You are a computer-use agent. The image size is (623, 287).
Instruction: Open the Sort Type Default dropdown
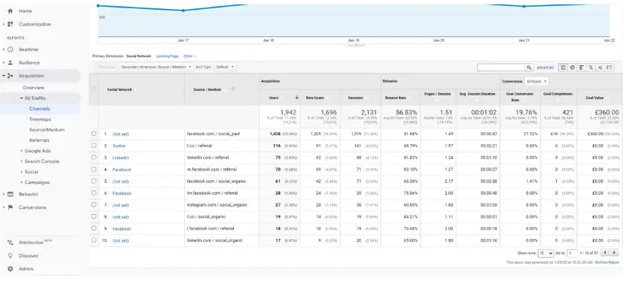coord(225,67)
